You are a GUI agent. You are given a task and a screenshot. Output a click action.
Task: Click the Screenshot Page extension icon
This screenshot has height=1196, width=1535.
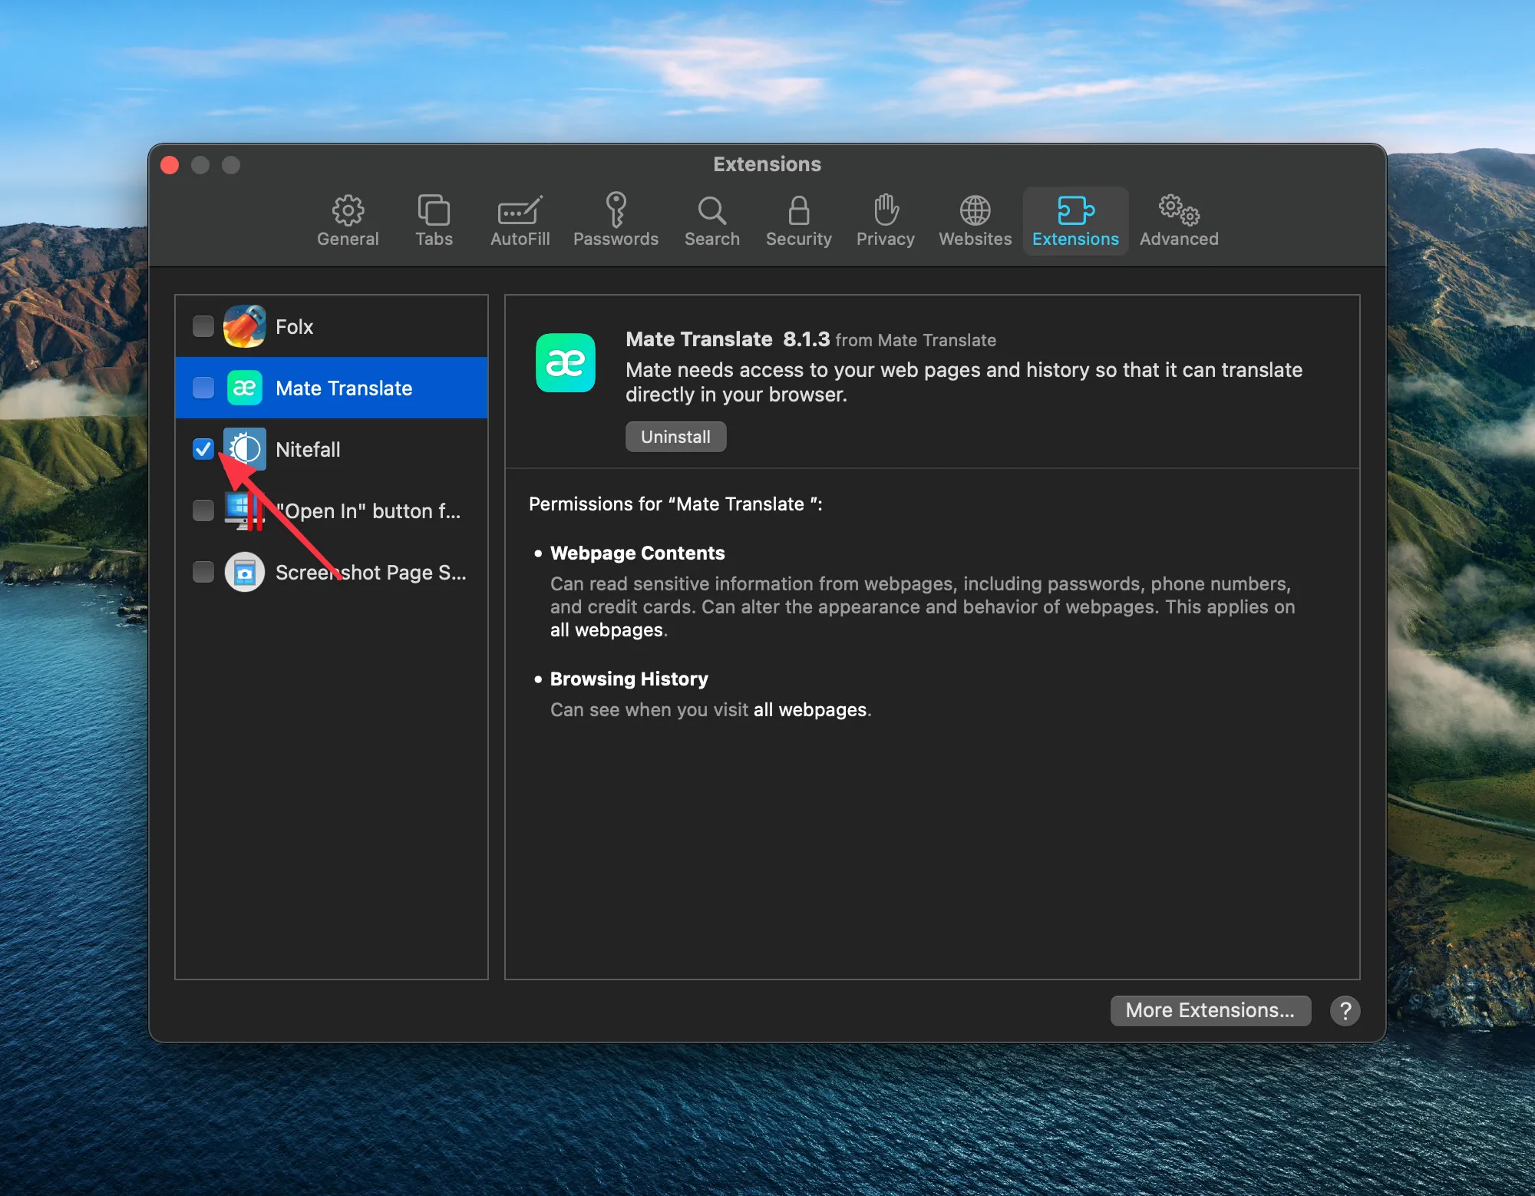(x=244, y=572)
